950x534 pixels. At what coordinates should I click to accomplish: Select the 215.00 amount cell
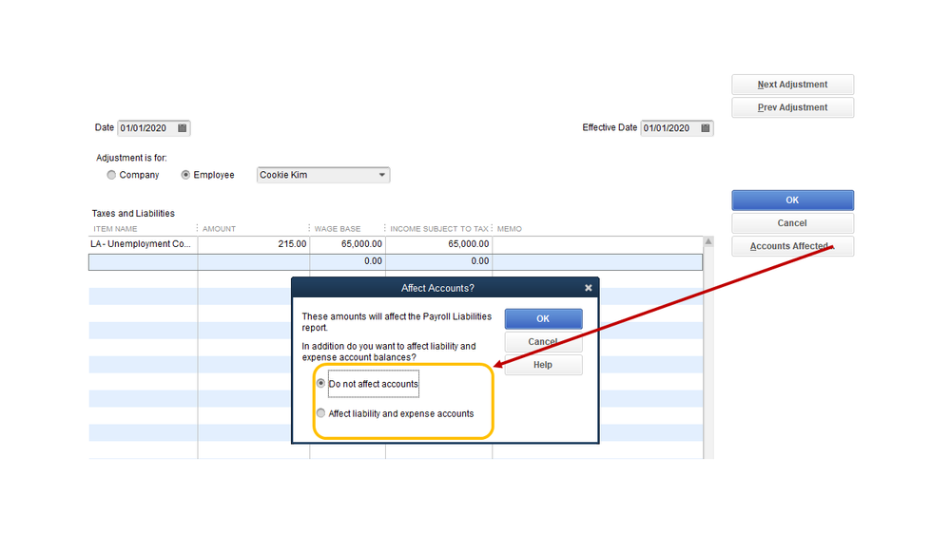point(253,244)
